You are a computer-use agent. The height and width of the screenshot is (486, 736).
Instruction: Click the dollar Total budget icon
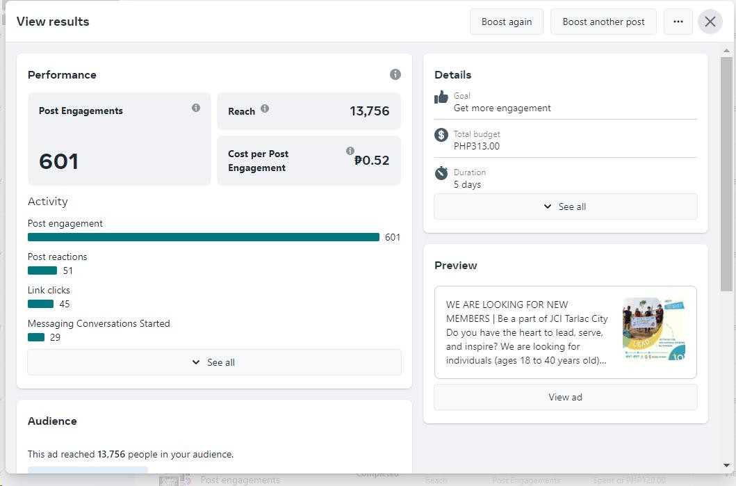(x=441, y=135)
